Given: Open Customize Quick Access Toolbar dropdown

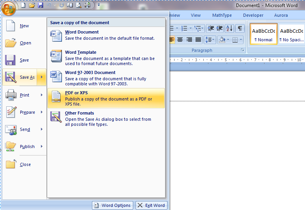Looking at the screenshot, I should [99, 5].
